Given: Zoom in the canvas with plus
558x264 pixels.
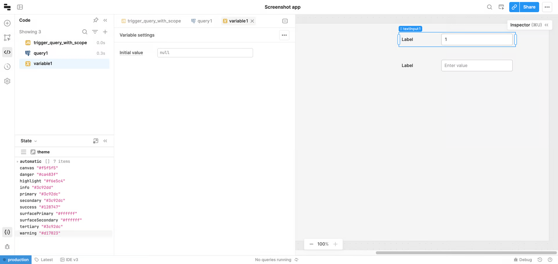Looking at the screenshot, I should click(335, 244).
